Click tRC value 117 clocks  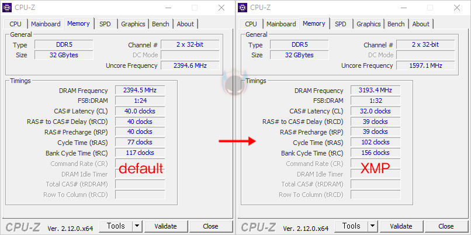(x=140, y=153)
